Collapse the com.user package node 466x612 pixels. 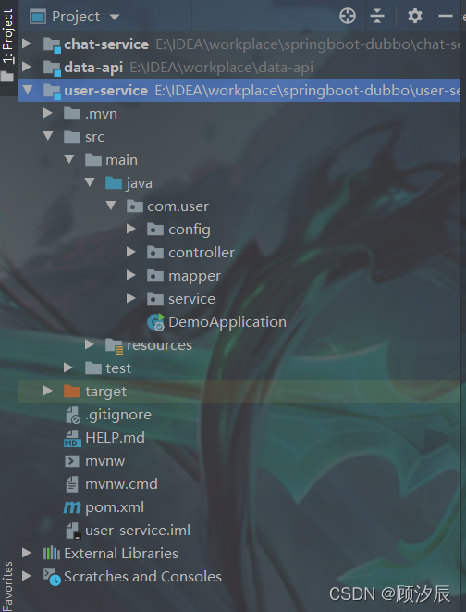click(x=111, y=206)
